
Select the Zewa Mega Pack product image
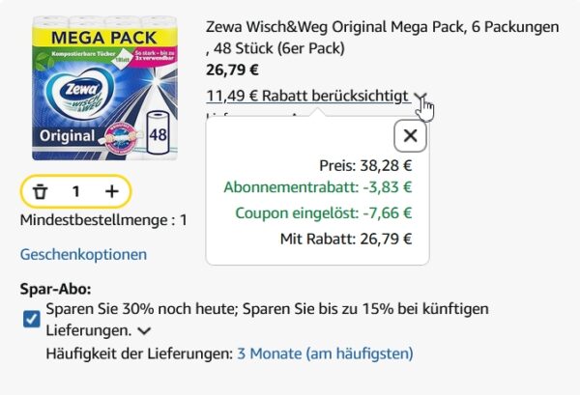pos(104,88)
